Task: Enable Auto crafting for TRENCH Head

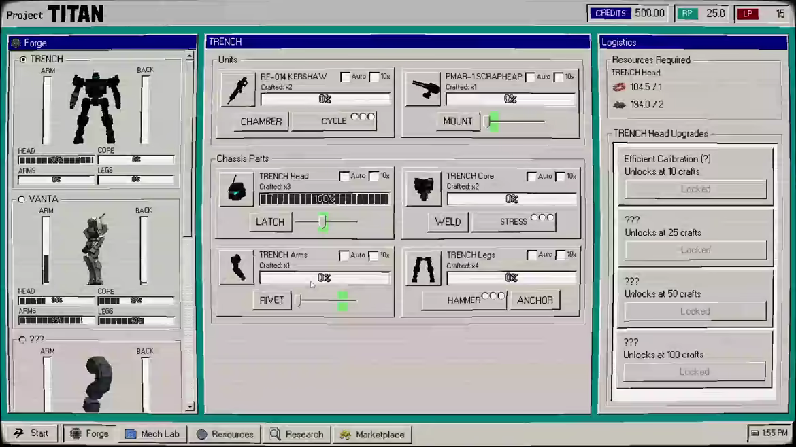Action: [344, 176]
